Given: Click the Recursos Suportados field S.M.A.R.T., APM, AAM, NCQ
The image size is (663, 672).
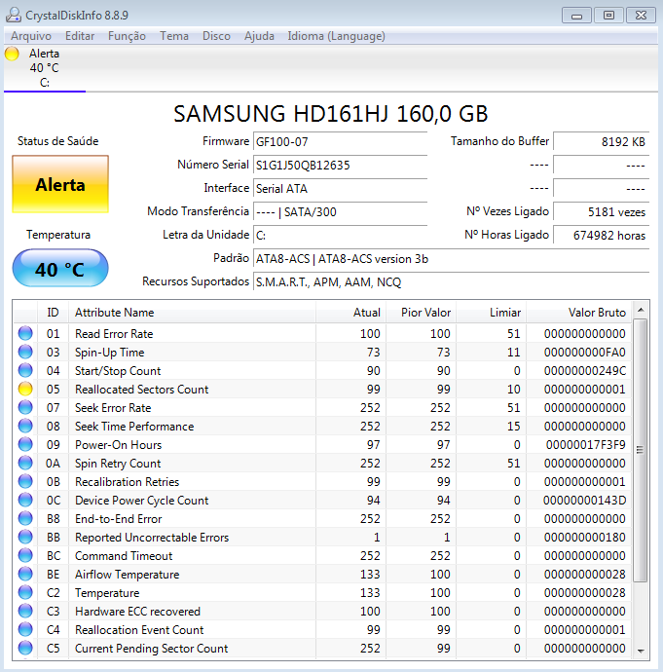Looking at the screenshot, I should 451,282.
